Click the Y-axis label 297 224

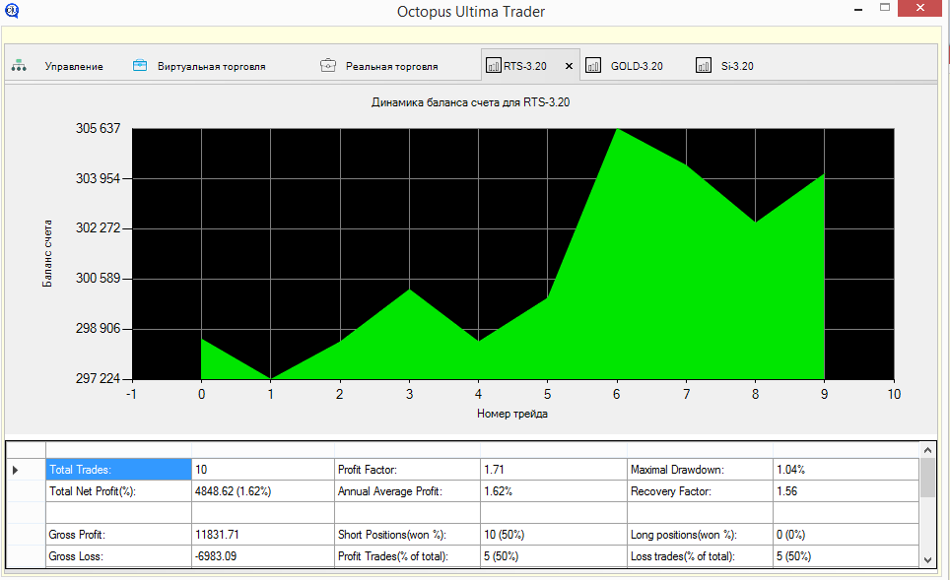pyautogui.click(x=99, y=378)
